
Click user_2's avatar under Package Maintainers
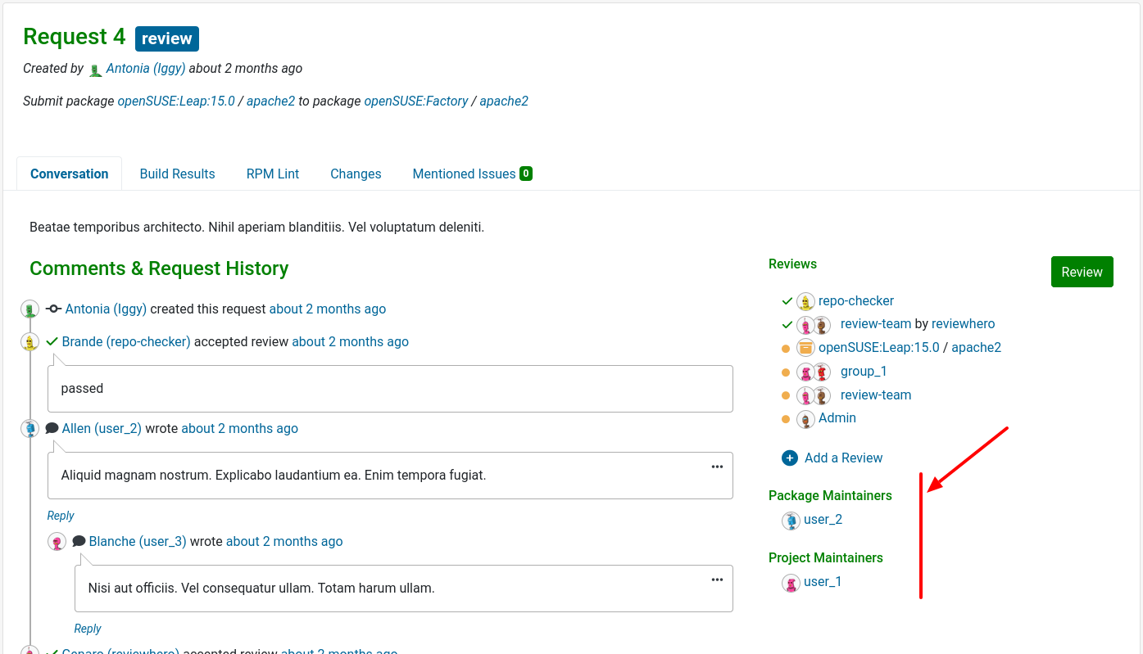coord(790,520)
